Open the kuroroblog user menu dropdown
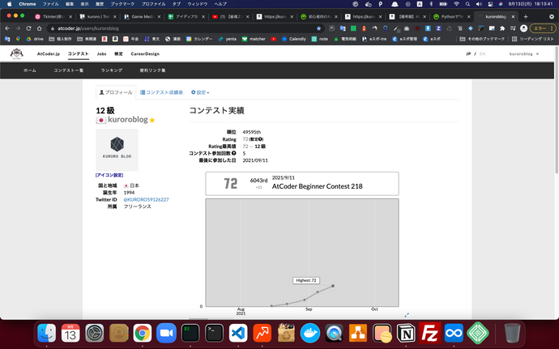Viewport: 559px width, 349px height. [524, 53]
